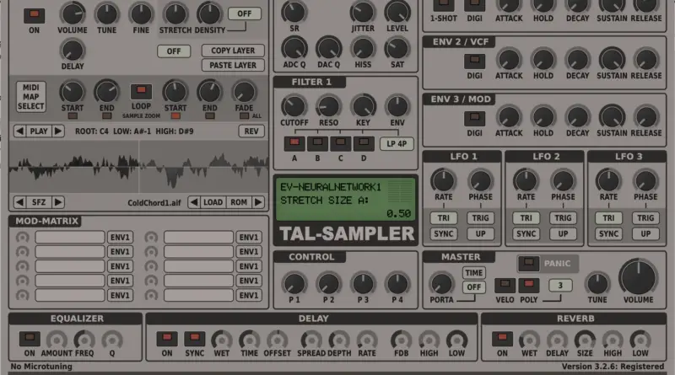
Task: Click sample waveform display
Action: (x=138, y=167)
